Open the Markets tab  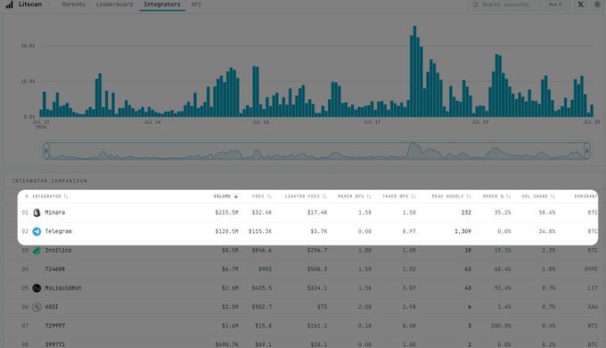point(73,4)
